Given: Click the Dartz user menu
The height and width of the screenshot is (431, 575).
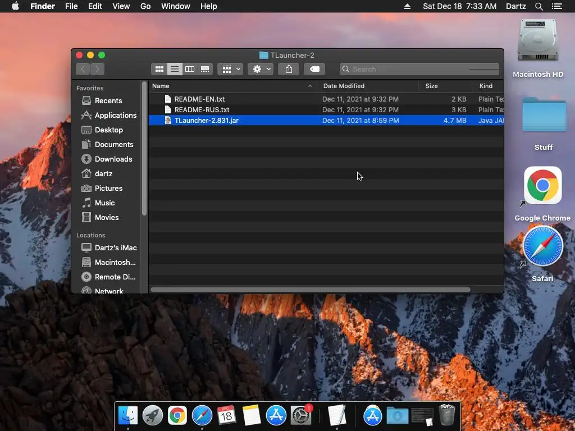Looking at the screenshot, I should coord(516,6).
